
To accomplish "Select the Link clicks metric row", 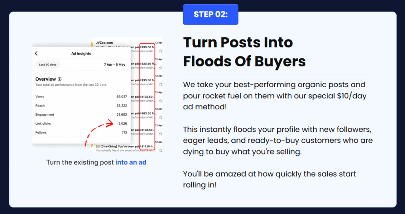I will 81,124.
